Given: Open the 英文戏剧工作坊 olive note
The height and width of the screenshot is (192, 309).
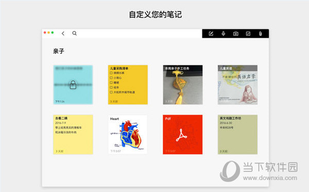Looking at the screenshot, I should tap(237, 135).
